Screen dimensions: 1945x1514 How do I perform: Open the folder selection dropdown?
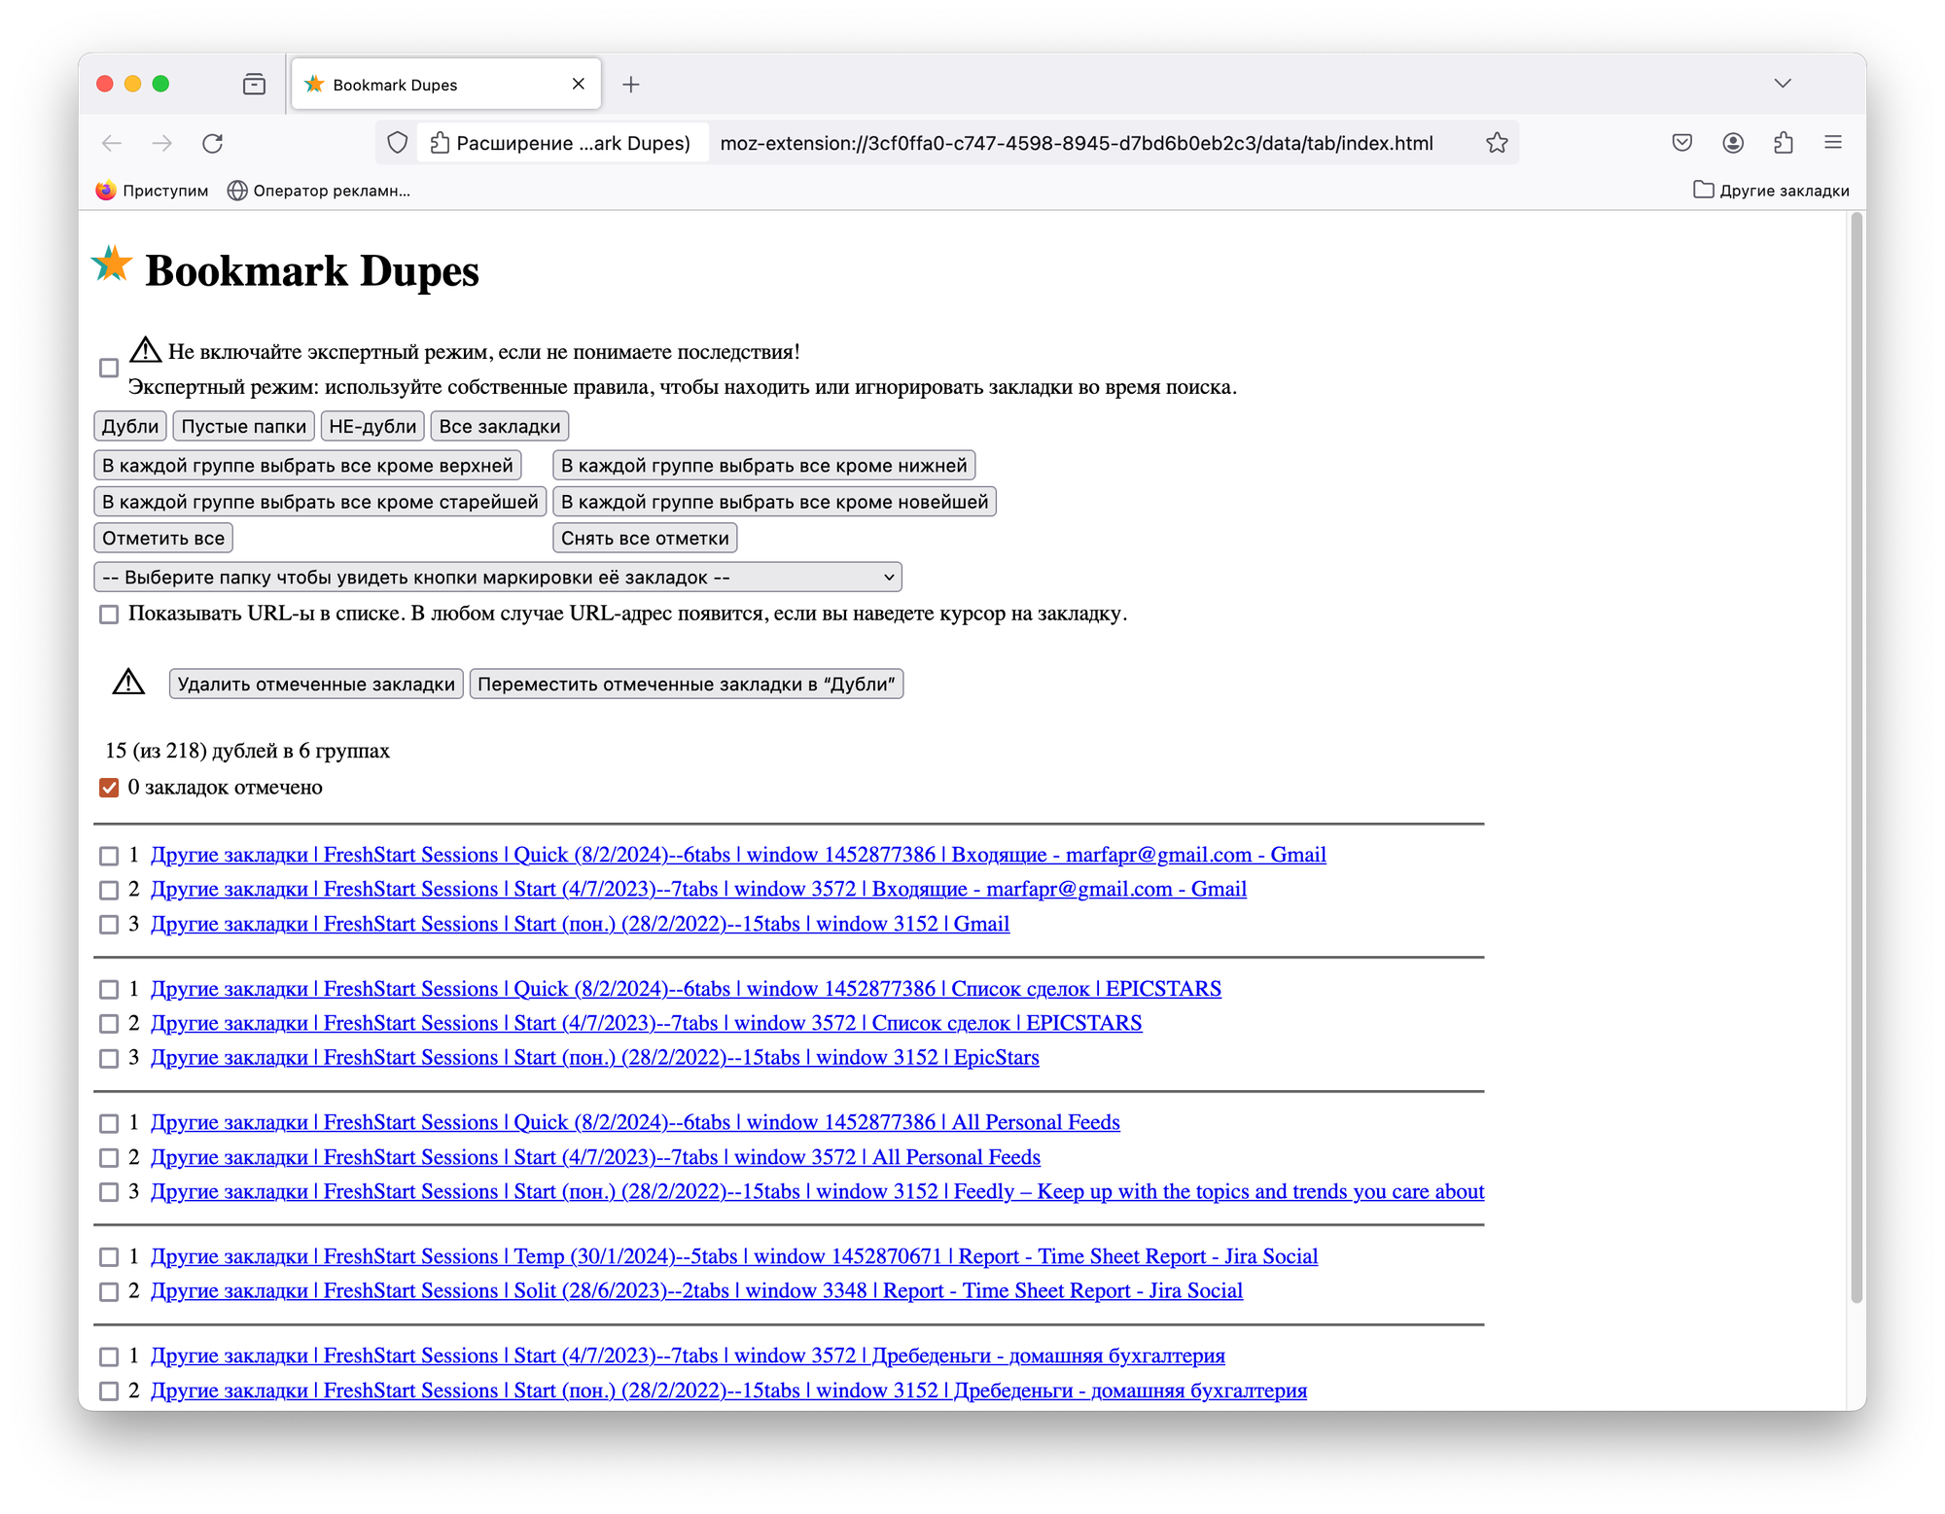click(x=497, y=577)
